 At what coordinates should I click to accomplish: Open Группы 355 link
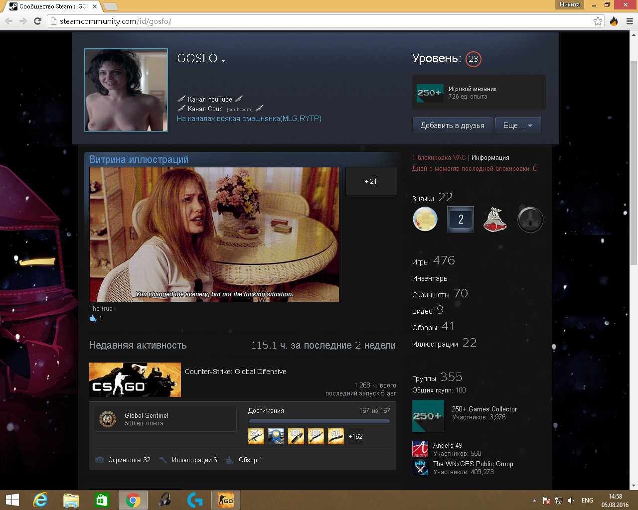coord(437,377)
